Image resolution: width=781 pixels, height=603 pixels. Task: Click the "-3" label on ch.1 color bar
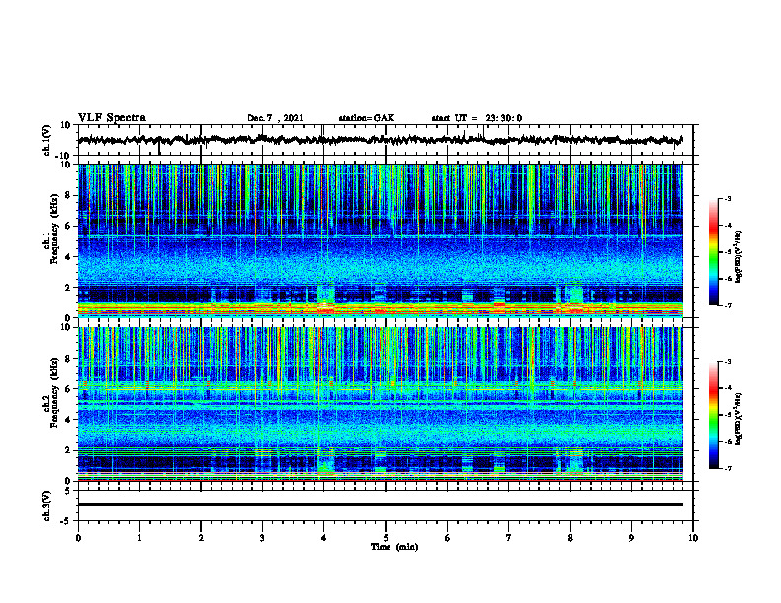tap(728, 199)
